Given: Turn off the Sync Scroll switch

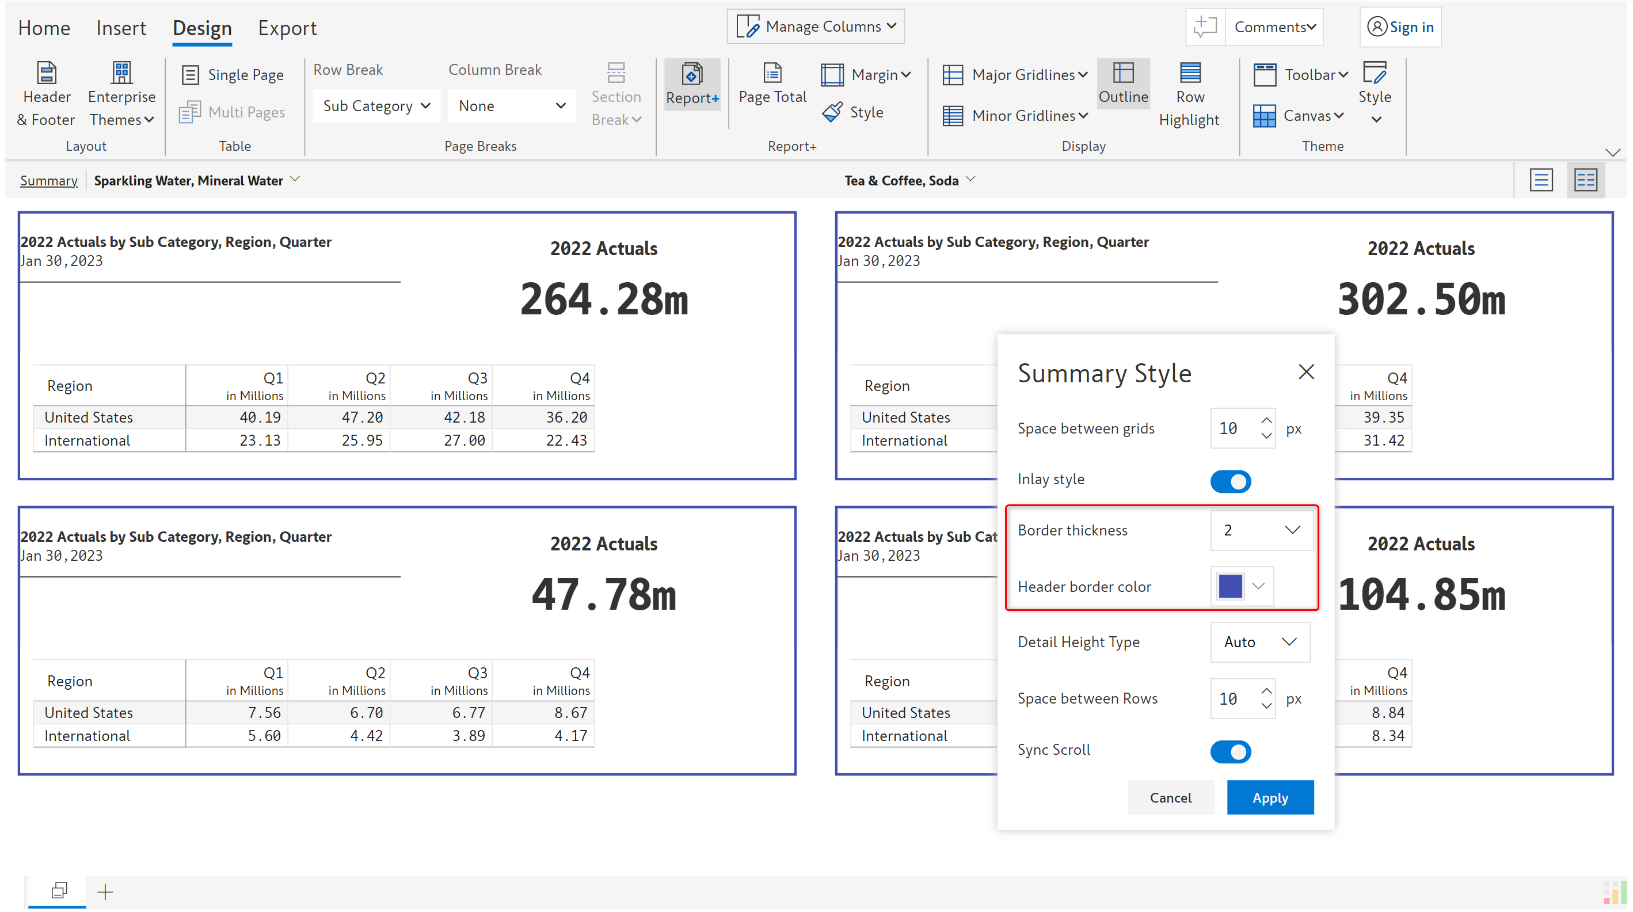Looking at the screenshot, I should click(1230, 751).
